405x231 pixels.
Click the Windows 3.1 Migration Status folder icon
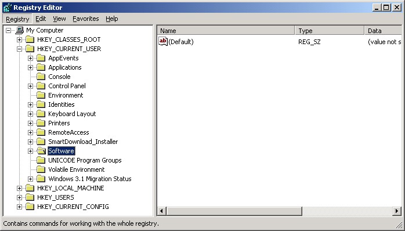pos(41,179)
